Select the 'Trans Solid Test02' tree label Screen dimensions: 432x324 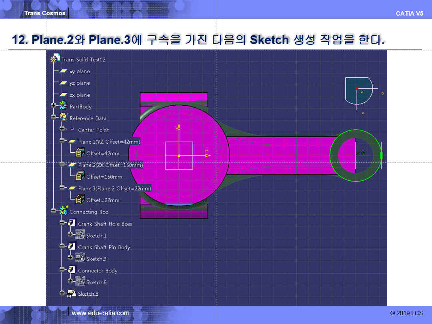point(83,60)
